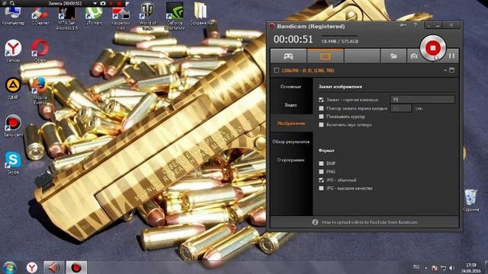Screen dimensions: 488x274
Task: Toggle the Захват - горячая клавиша checkbox
Action: (x=321, y=100)
